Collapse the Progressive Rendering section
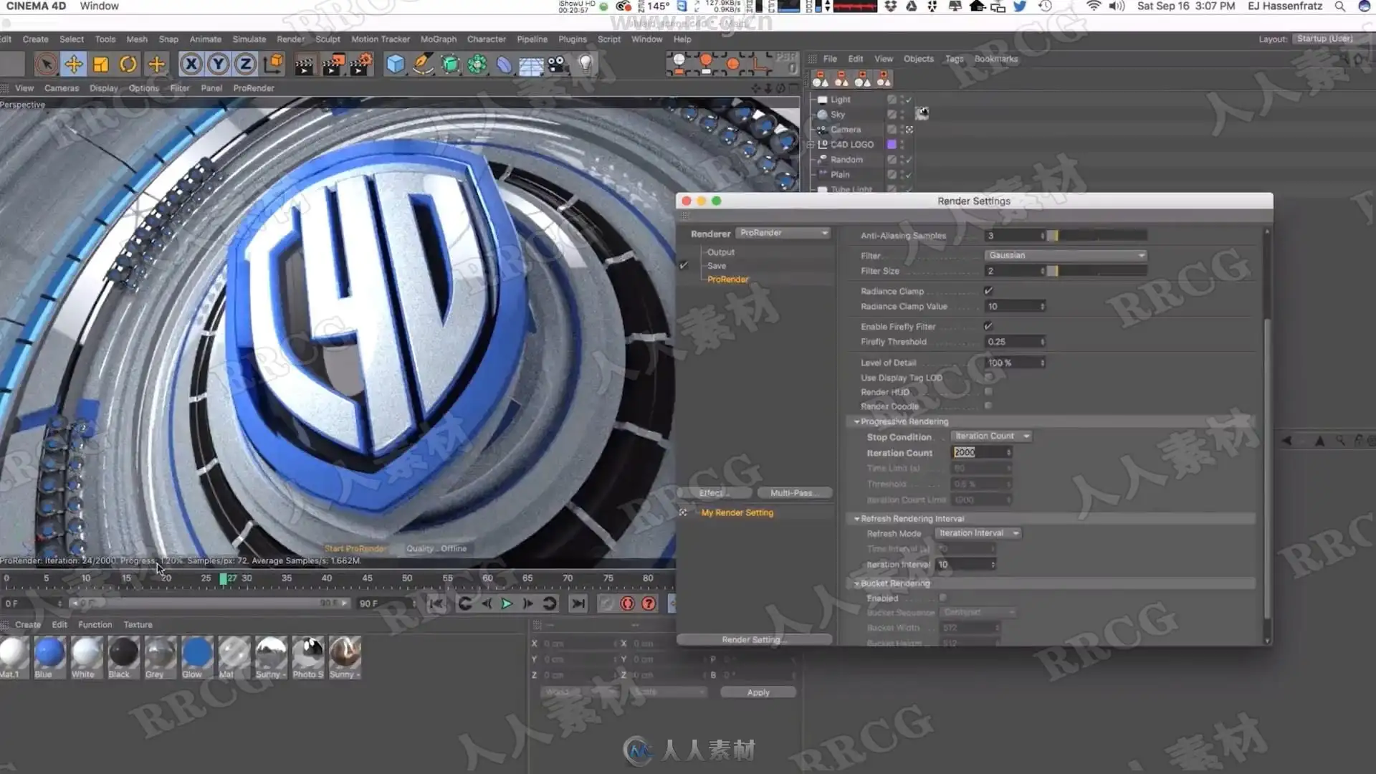The image size is (1376, 774). click(856, 421)
